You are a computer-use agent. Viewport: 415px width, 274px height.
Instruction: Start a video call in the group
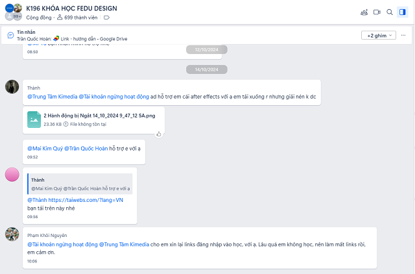(x=377, y=12)
